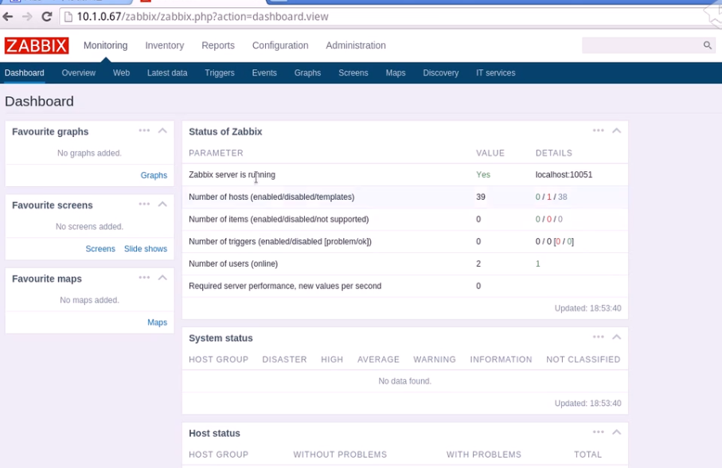Viewport: 722px width, 468px height.
Task: Open Status of Zabbix three-dot menu
Action: pyautogui.click(x=598, y=131)
